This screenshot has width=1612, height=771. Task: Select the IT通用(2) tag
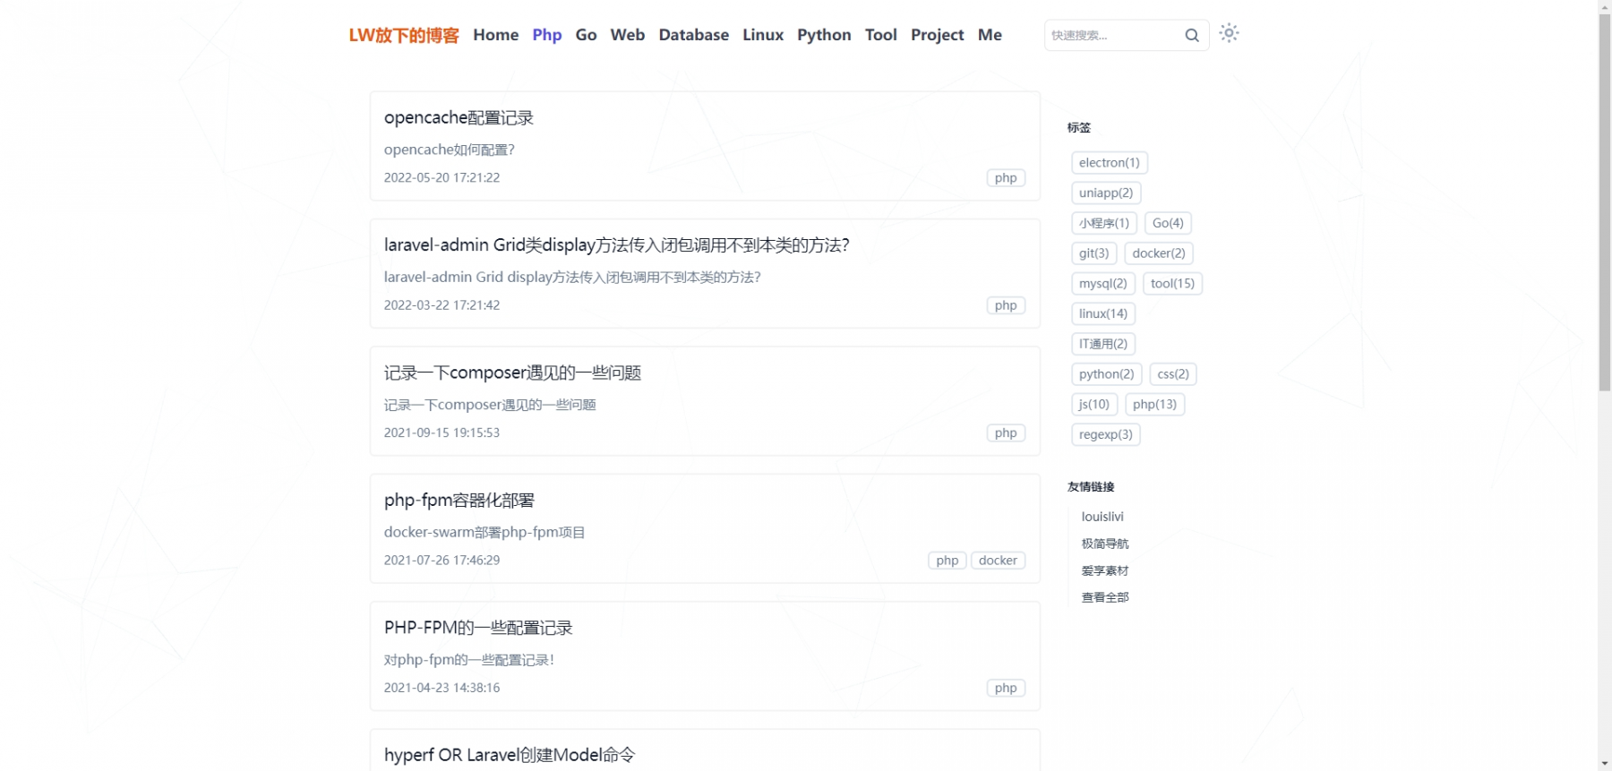point(1103,344)
